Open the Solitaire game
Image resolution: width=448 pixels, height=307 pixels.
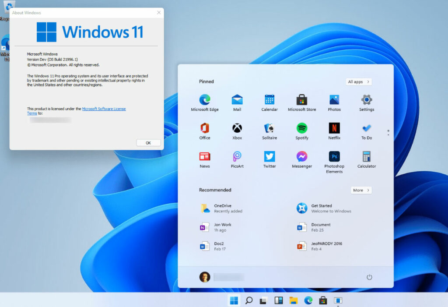click(269, 131)
